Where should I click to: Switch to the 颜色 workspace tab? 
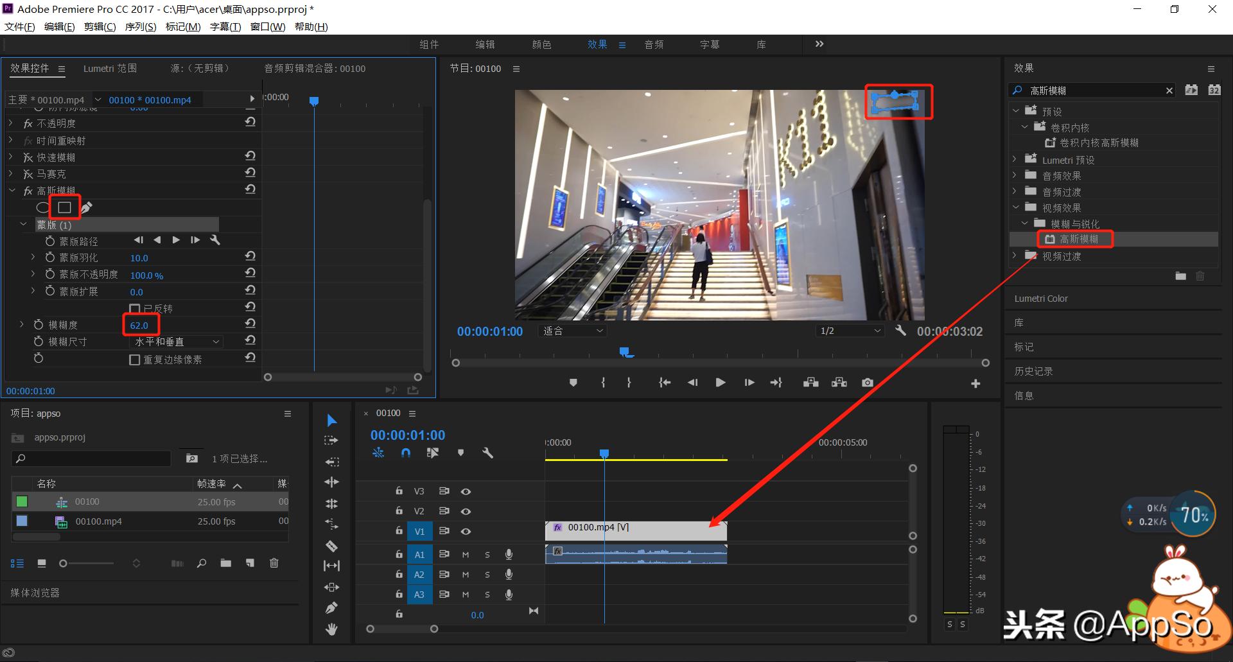(541, 44)
